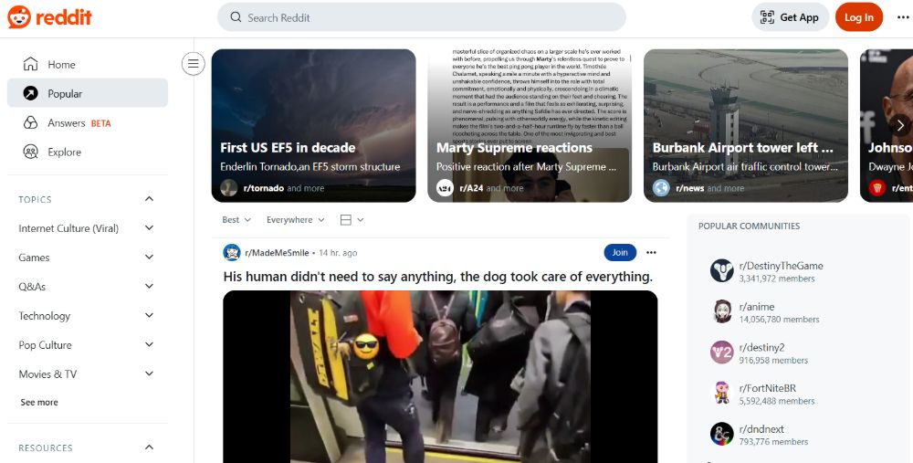
Task: Open the card view layout dropdown
Action: (x=352, y=220)
